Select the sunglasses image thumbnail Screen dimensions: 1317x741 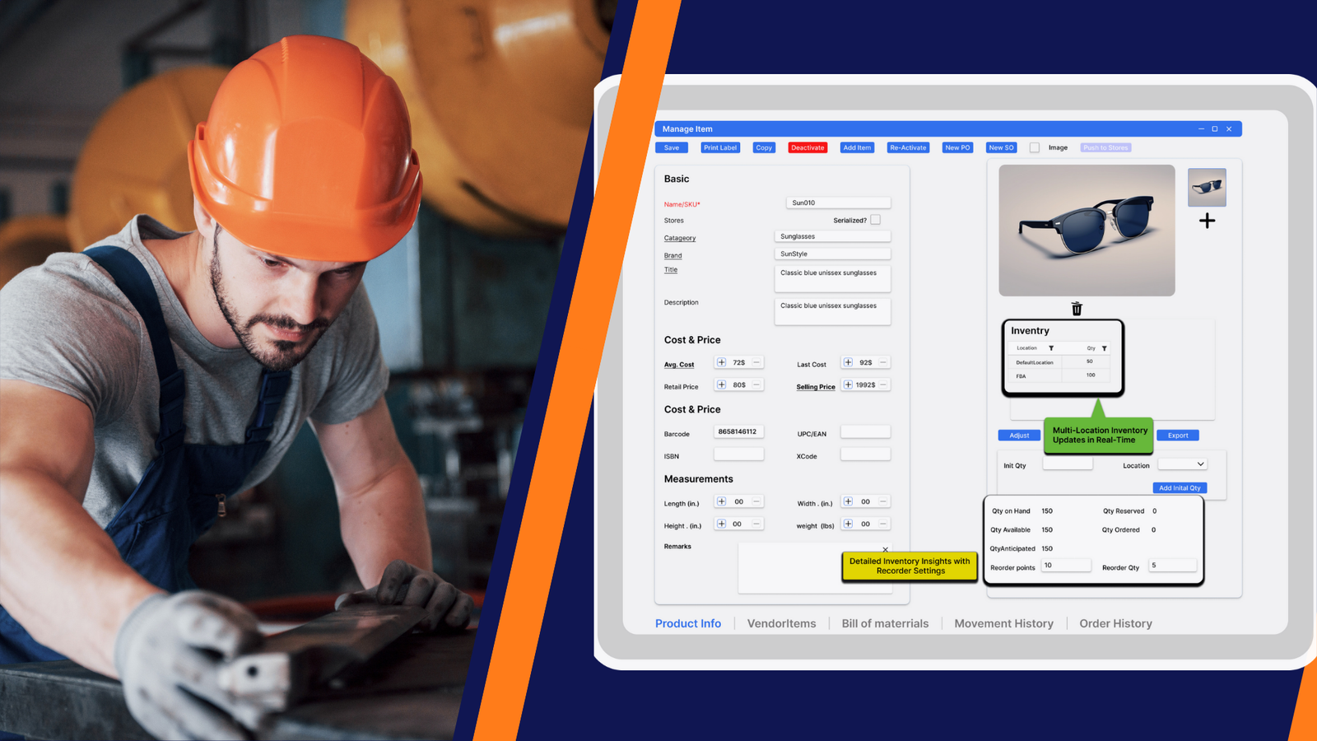1207,188
